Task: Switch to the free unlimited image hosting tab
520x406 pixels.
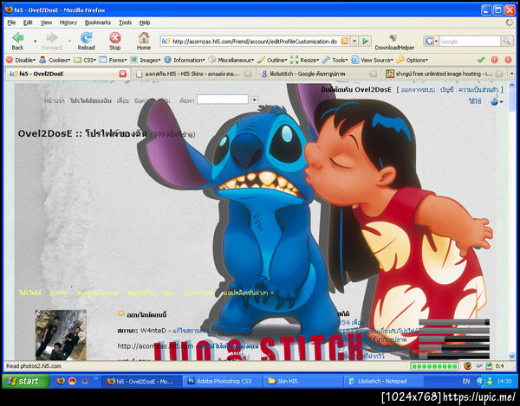Action: pos(445,74)
